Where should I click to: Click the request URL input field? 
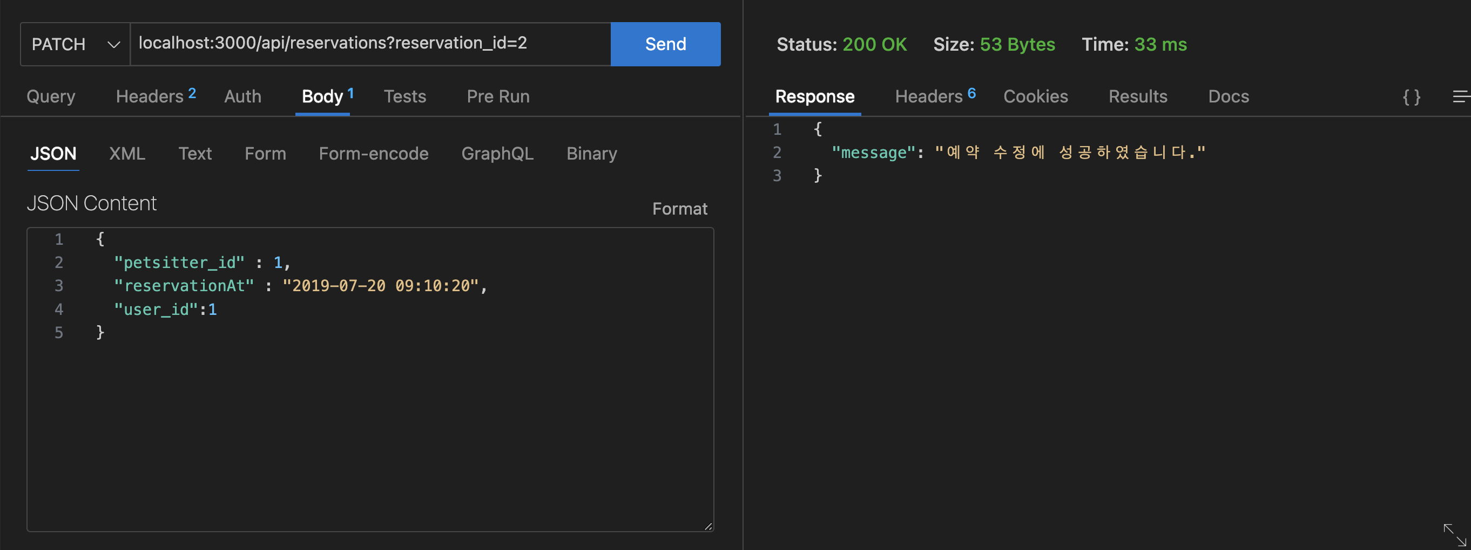[370, 44]
